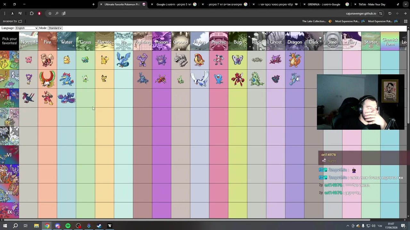This screenshot has width=410, height=230.
Task: Open the all bookmarks folder
Action: coord(12,21)
